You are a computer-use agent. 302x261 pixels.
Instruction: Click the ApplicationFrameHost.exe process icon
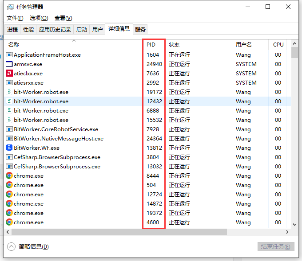(x=9, y=55)
